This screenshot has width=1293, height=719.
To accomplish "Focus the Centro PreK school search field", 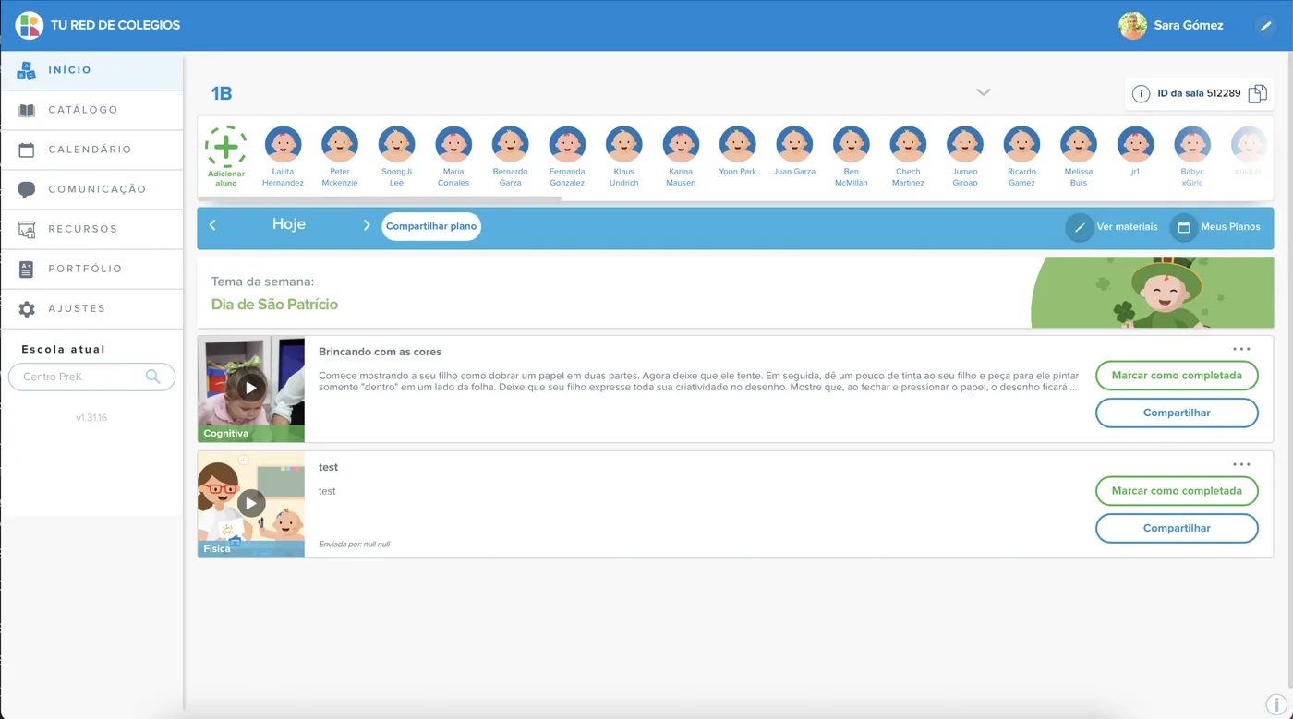I will pyautogui.click(x=91, y=377).
